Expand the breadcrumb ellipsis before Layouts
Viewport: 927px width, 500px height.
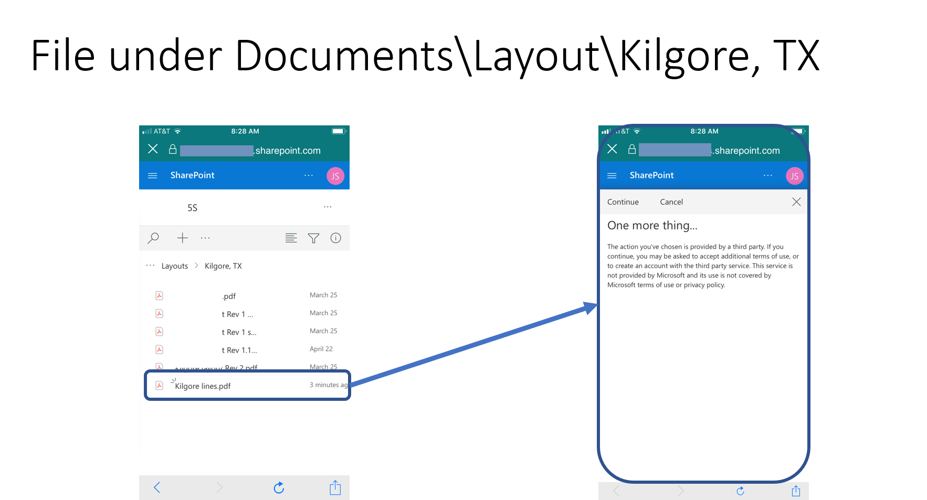click(151, 265)
